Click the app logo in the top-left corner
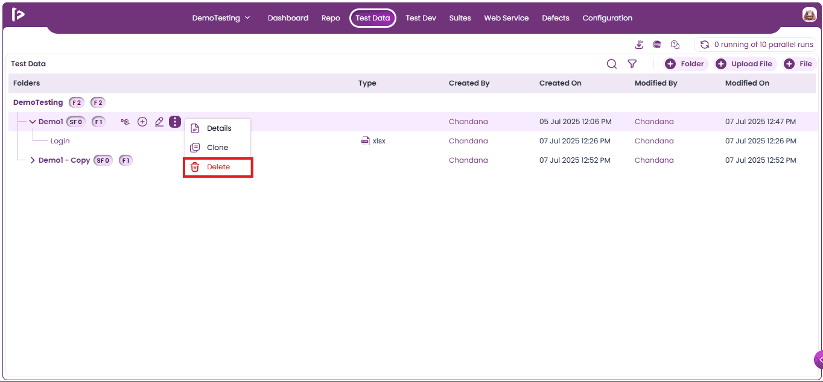823x382 pixels. [x=18, y=15]
